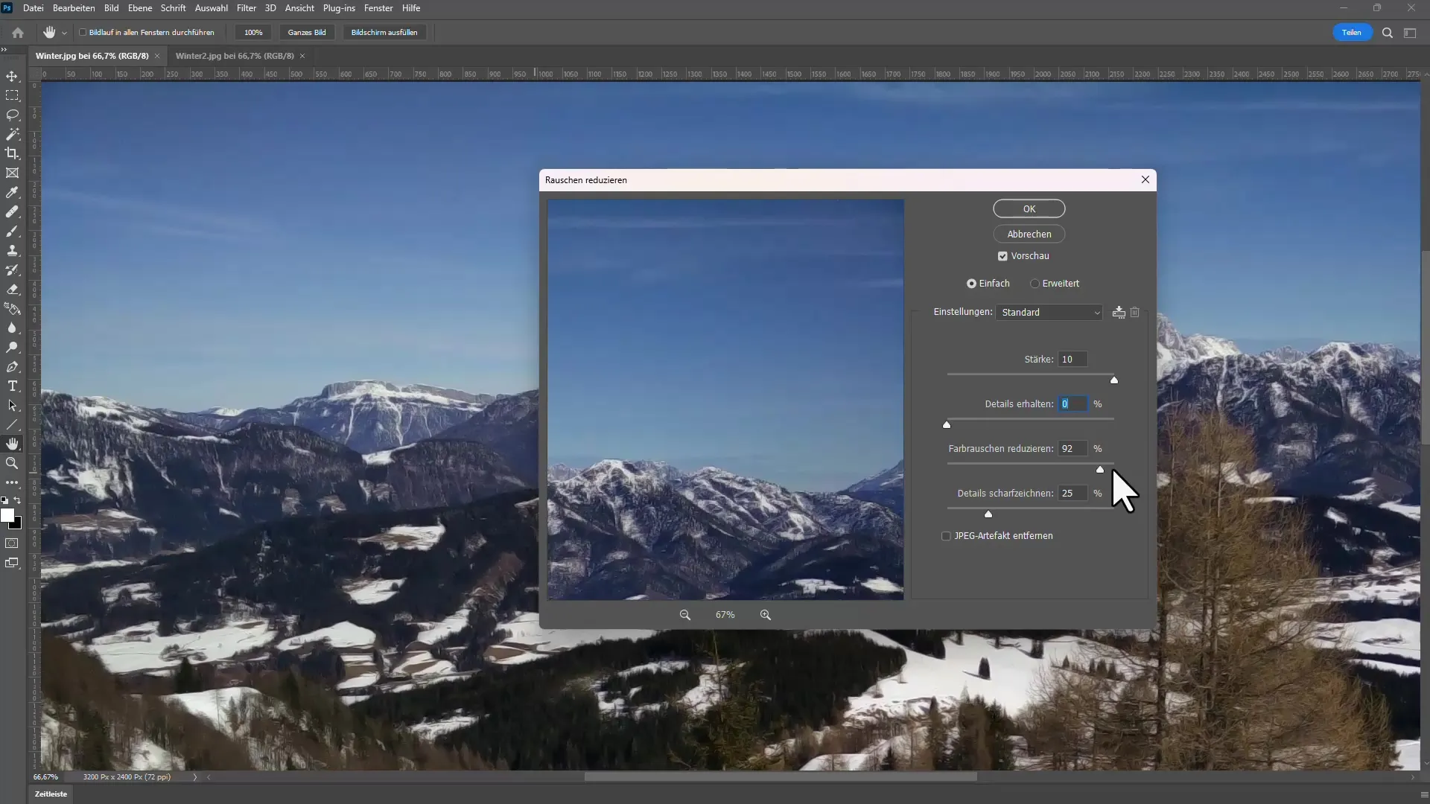Swap foreground and background colors
The height and width of the screenshot is (804, 1430).
(x=17, y=500)
